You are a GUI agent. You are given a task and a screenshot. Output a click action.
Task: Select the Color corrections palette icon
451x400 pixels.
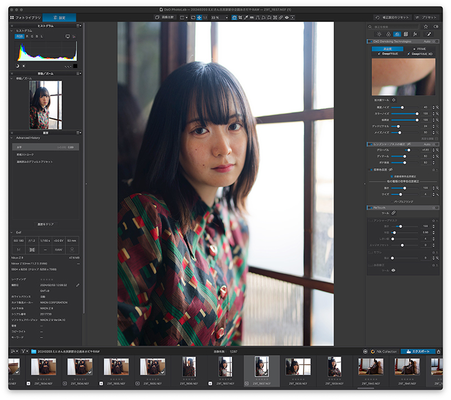pos(388,34)
